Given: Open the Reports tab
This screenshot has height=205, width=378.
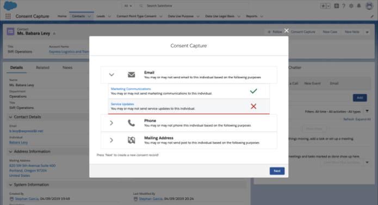Looking at the screenshot, I should (x=252, y=16).
